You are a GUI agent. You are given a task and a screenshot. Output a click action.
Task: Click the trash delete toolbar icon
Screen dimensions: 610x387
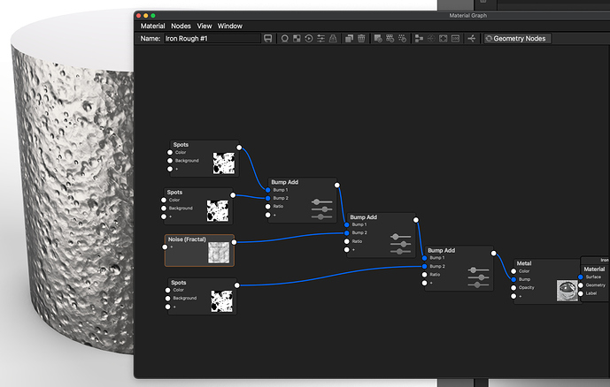pos(361,38)
